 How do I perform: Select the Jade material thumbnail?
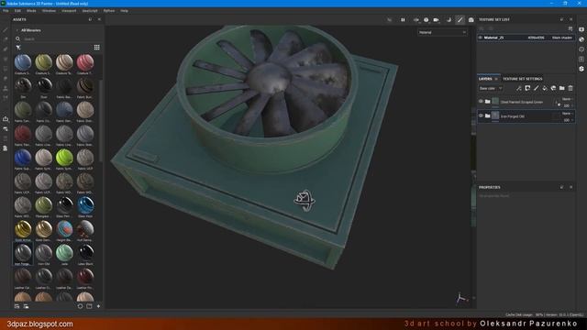64,253
